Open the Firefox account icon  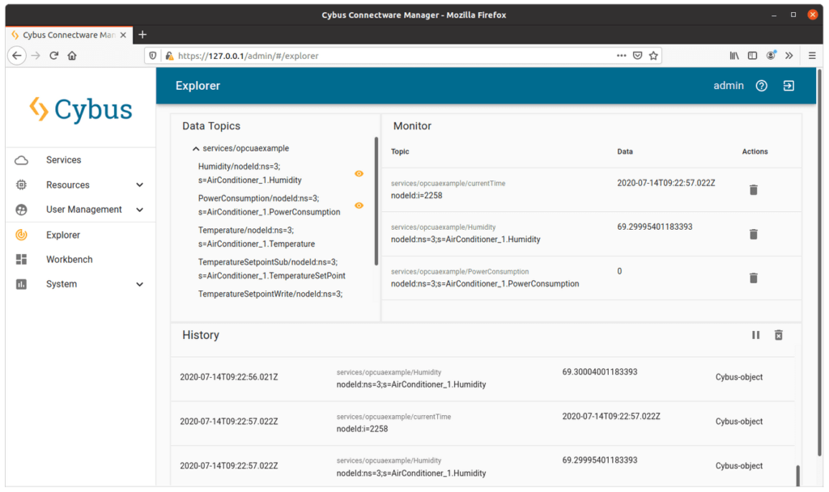point(771,56)
